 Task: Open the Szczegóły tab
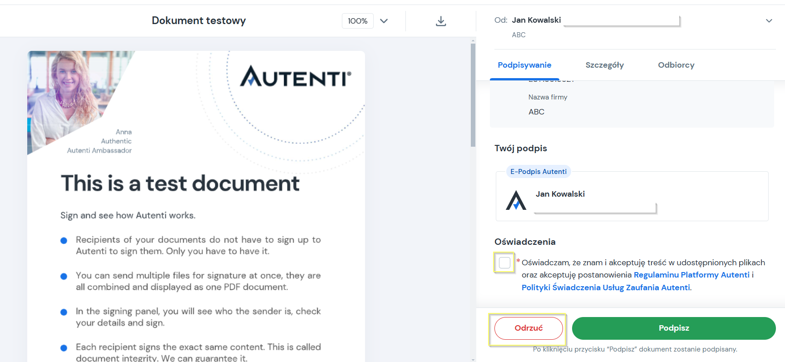tap(605, 65)
